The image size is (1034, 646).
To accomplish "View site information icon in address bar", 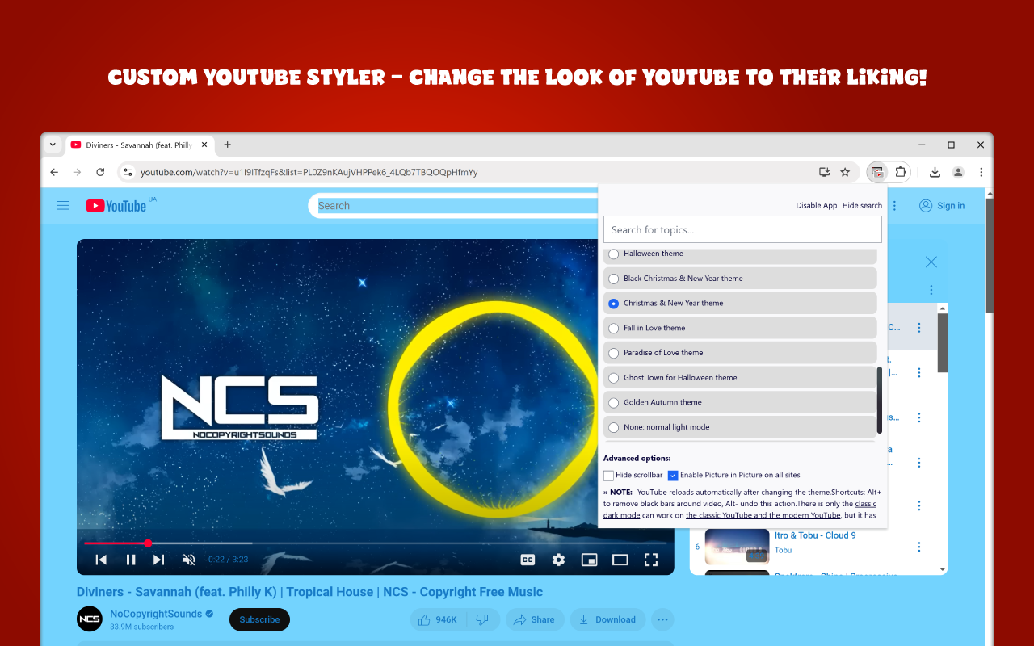I will point(128,172).
